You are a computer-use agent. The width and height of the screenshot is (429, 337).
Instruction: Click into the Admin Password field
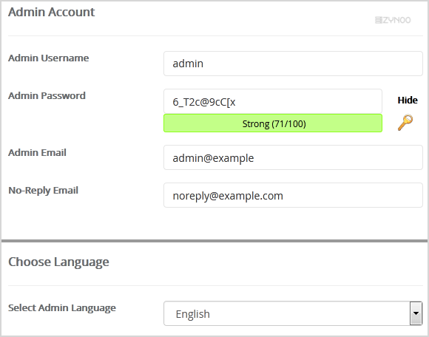[273, 101]
